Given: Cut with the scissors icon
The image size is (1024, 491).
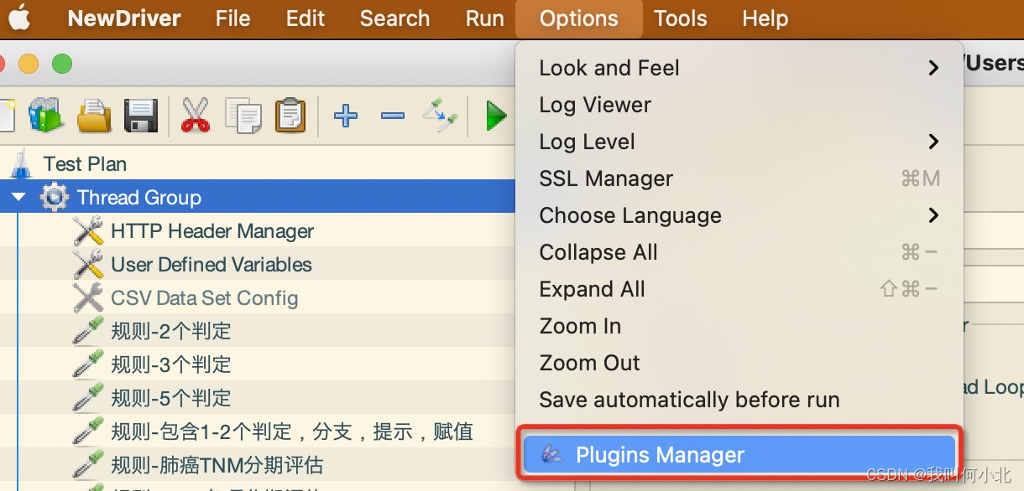Looking at the screenshot, I should (x=195, y=116).
